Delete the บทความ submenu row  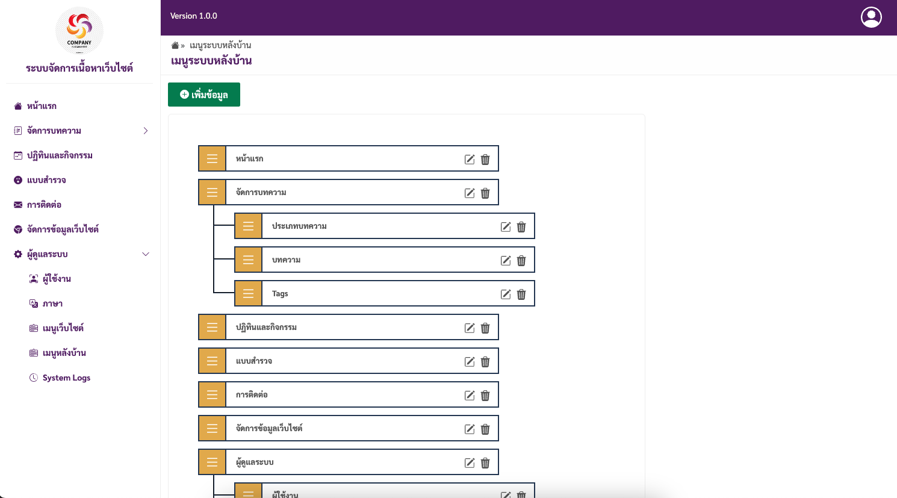tap(521, 260)
